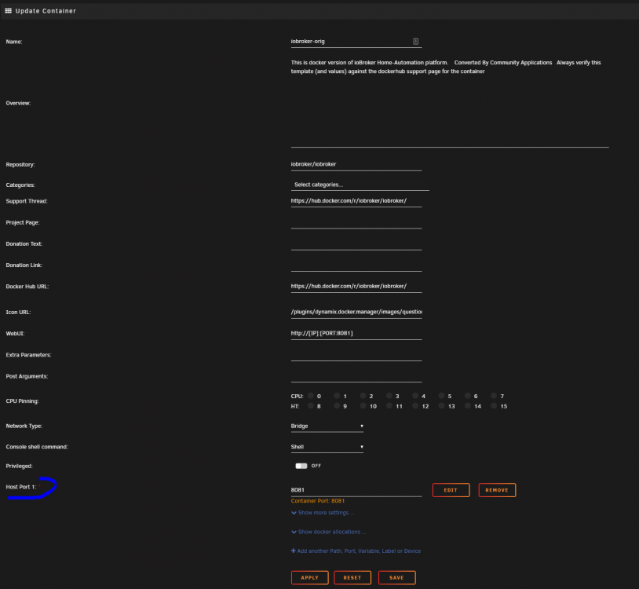The width and height of the screenshot is (639, 589).
Task: Toggle HT 9 pinning checkbox
Action: coord(337,406)
